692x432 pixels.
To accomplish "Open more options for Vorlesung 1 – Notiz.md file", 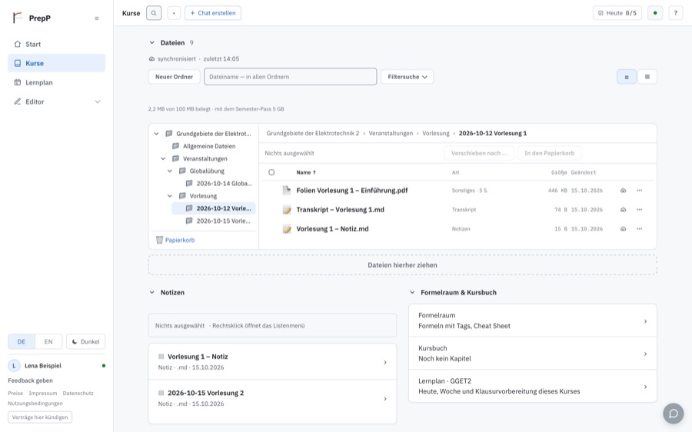I will pos(639,229).
